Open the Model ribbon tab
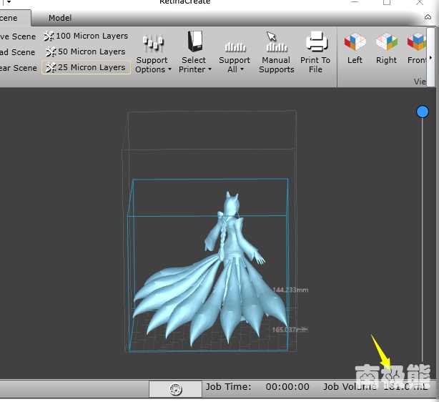The height and width of the screenshot is (402, 439). (60, 18)
